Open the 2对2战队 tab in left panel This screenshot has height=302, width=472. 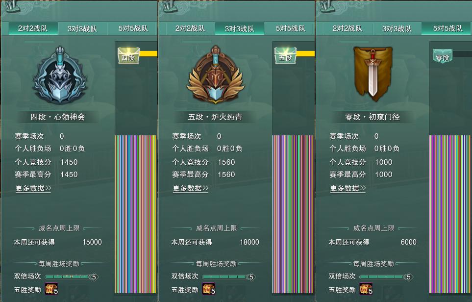pyautogui.click(x=33, y=28)
